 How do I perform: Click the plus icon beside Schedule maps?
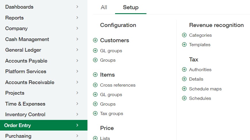[x=184, y=89]
